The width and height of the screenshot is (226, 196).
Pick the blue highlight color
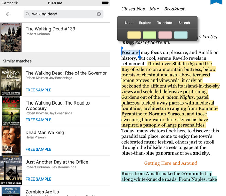pos(181,35)
